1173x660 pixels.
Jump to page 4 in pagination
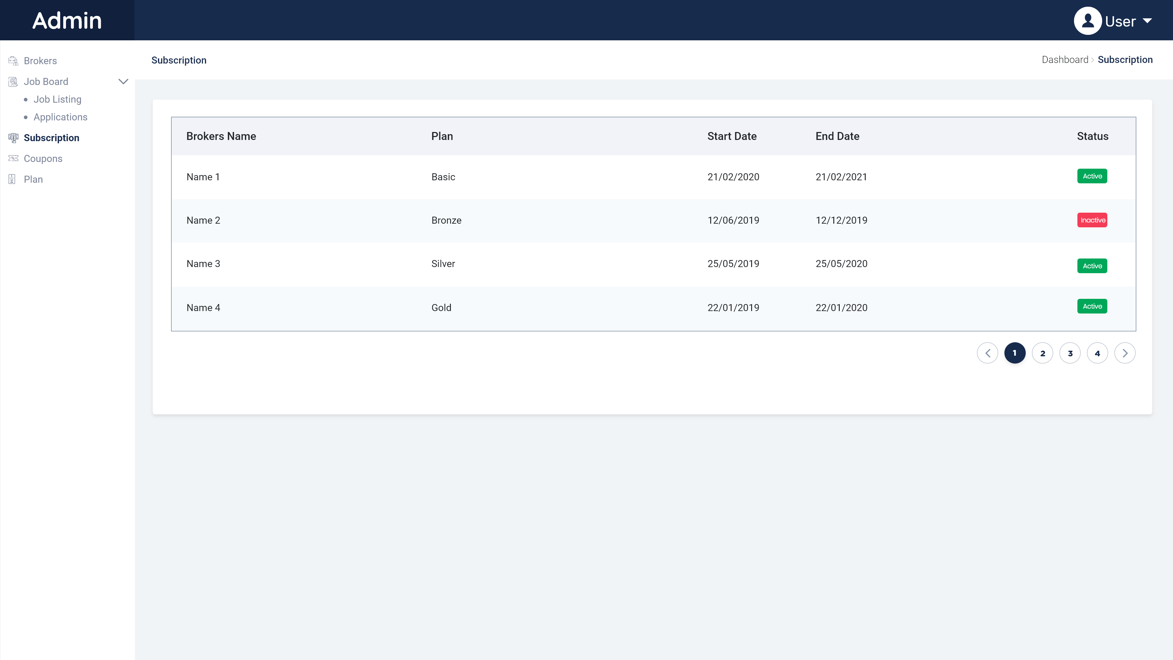(1098, 353)
